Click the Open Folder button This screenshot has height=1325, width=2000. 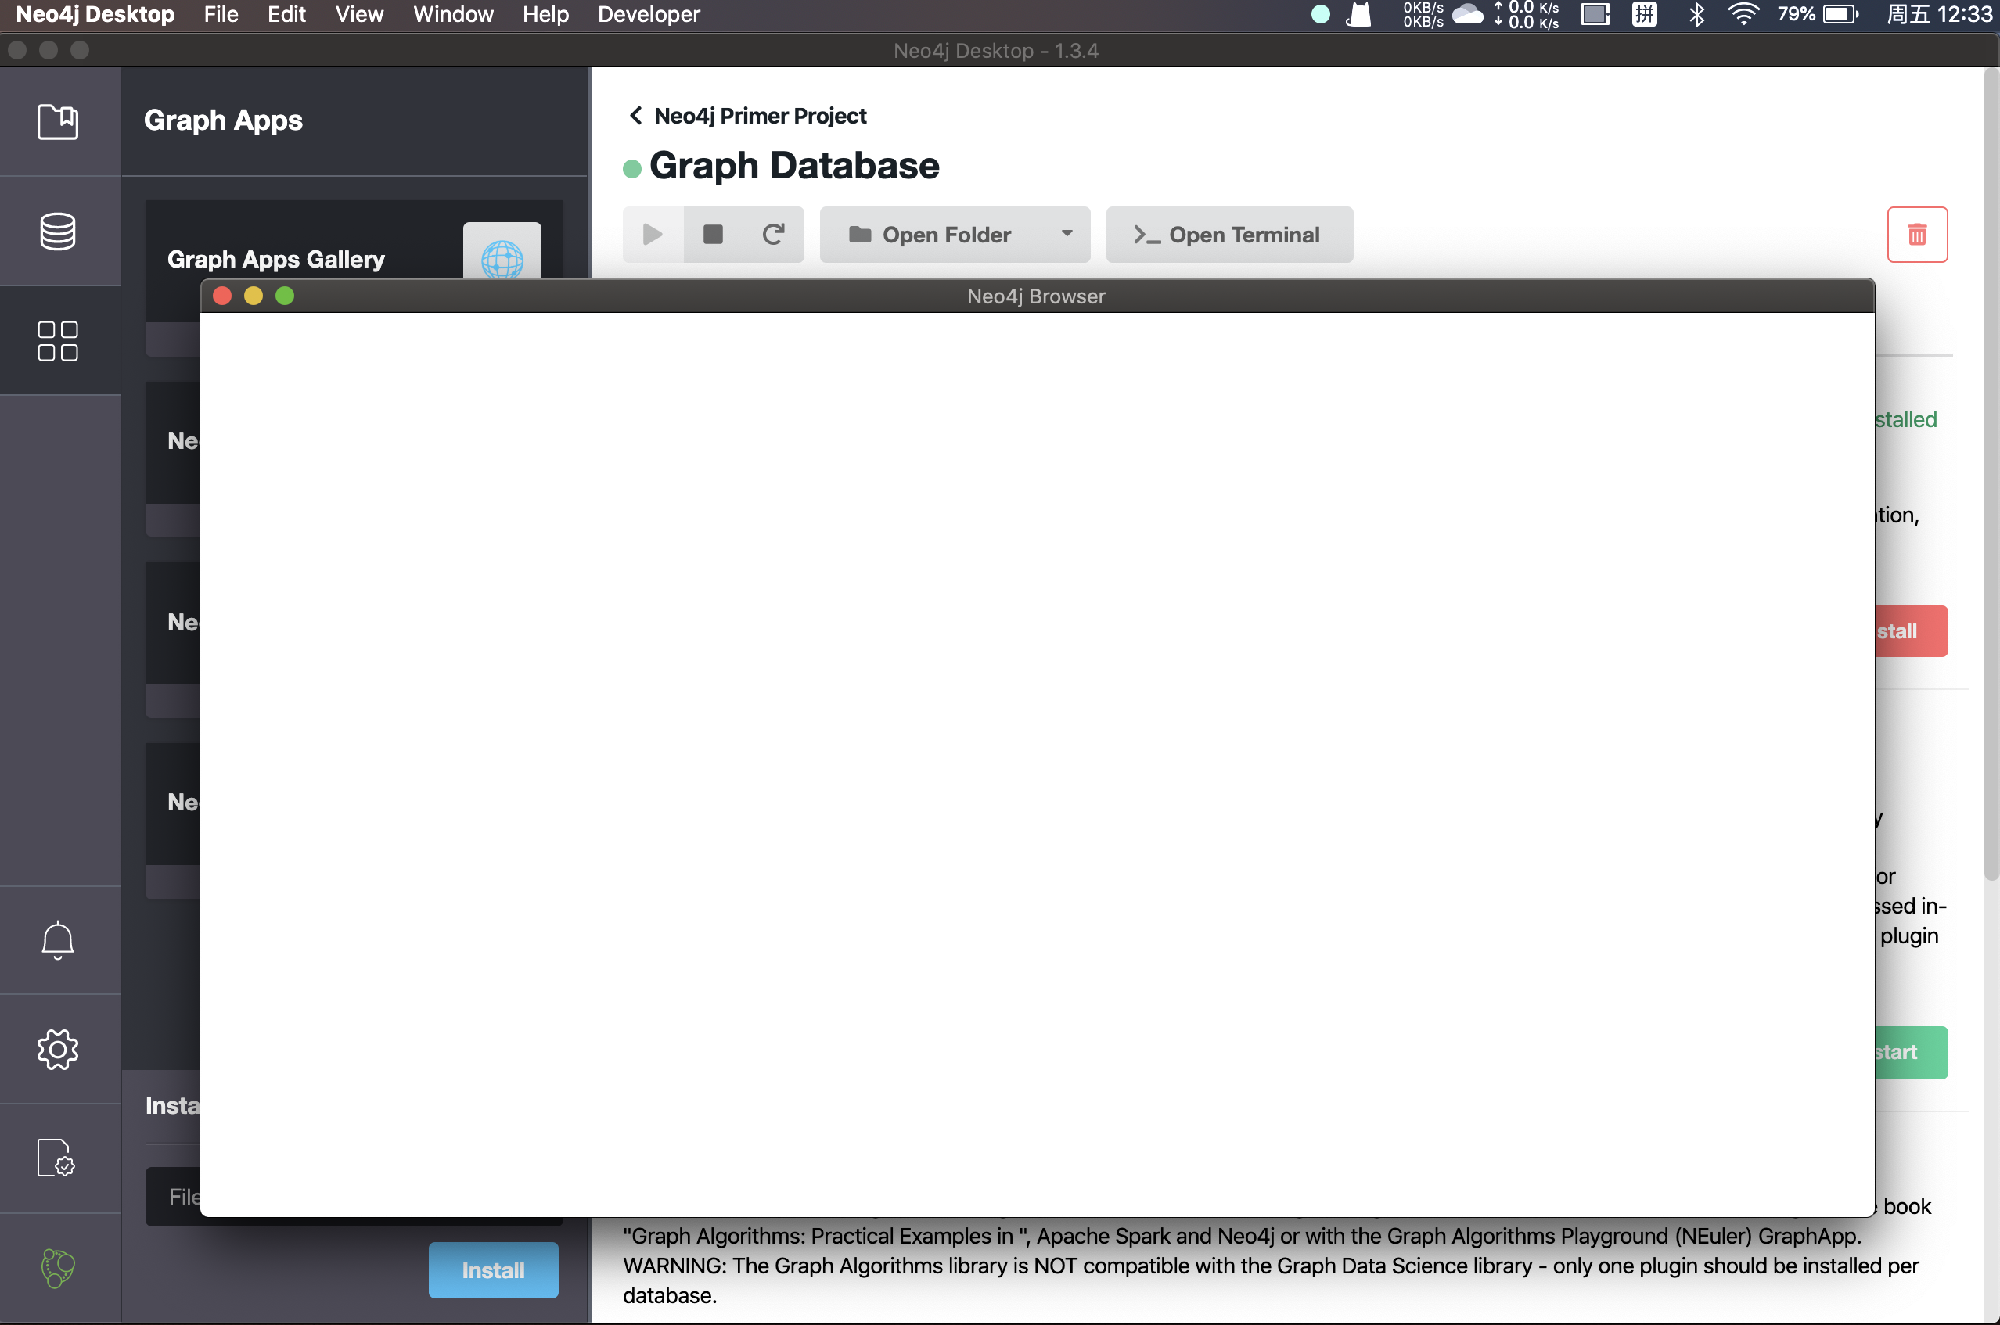(x=930, y=234)
